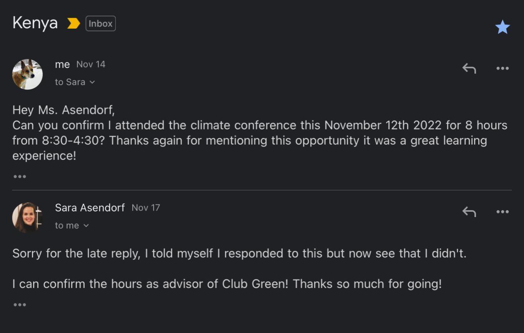Toggle the blue star on Kenya thread
This screenshot has height=333, width=524.
tap(502, 27)
